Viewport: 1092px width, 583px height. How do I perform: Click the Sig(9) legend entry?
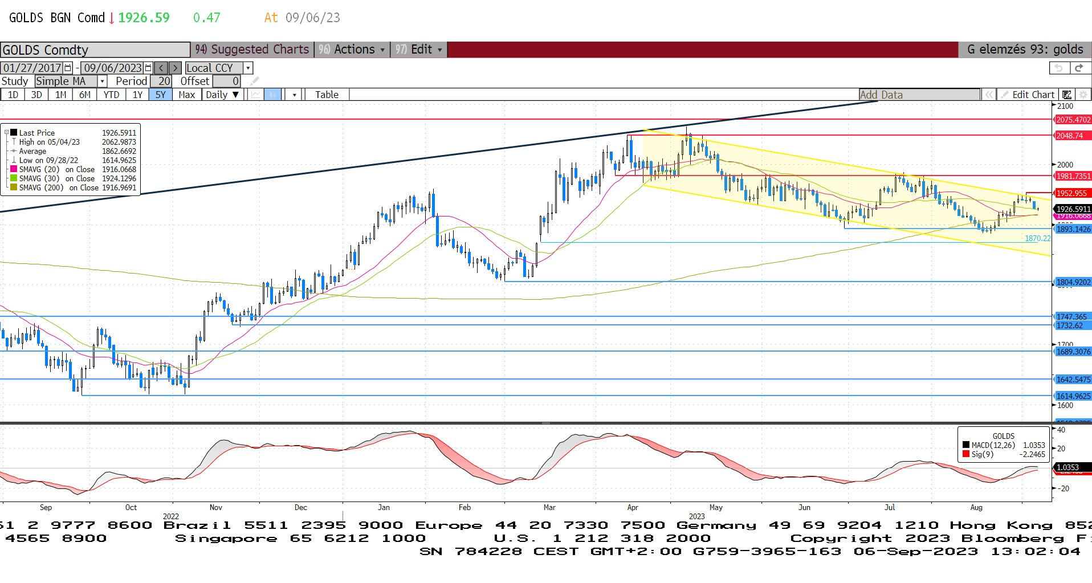(x=1004, y=454)
